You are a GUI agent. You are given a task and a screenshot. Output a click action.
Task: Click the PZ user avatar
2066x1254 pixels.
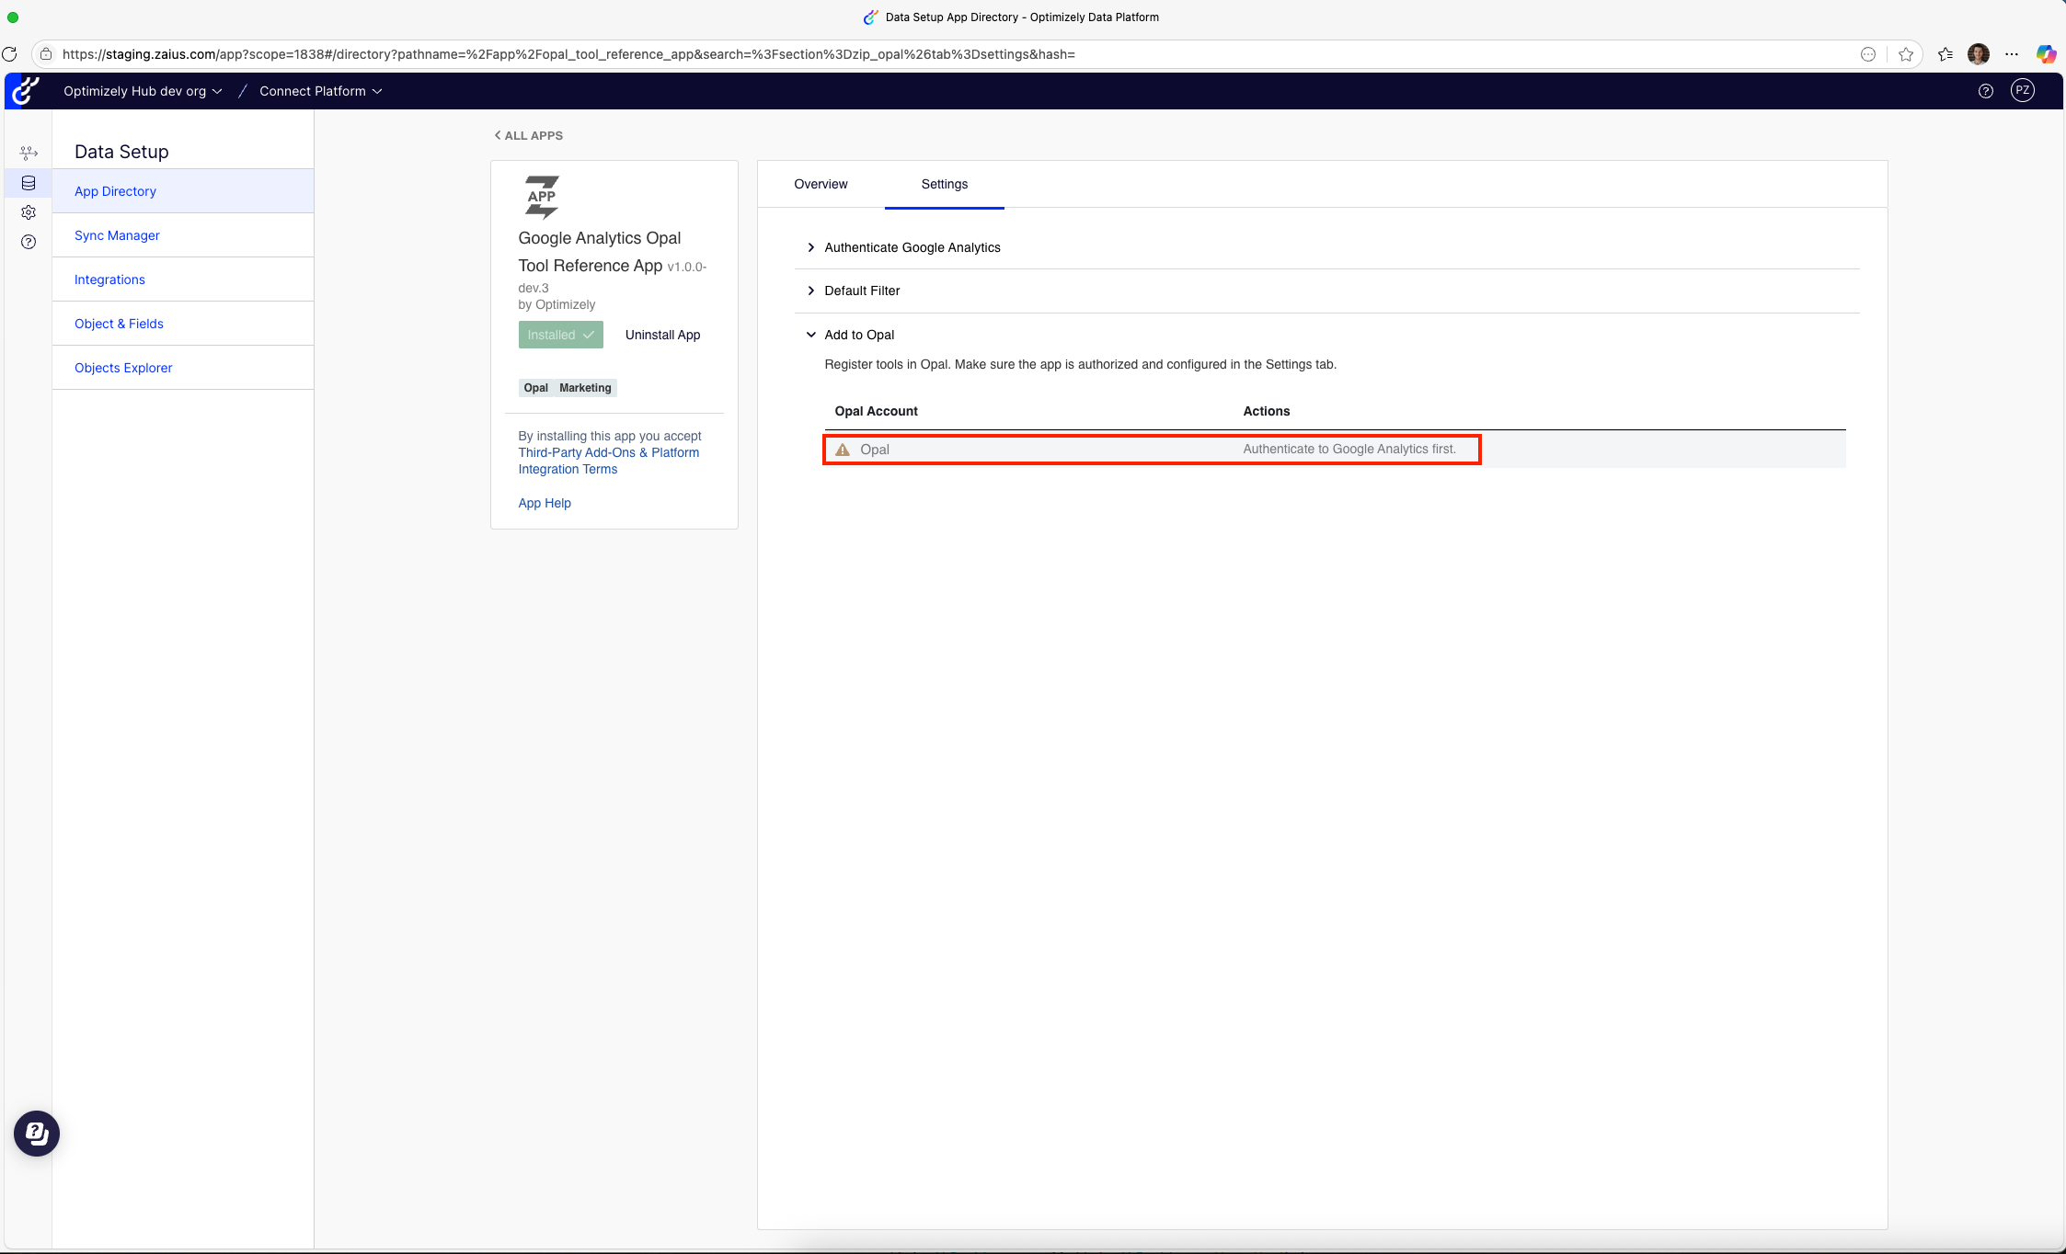pos(2022,90)
